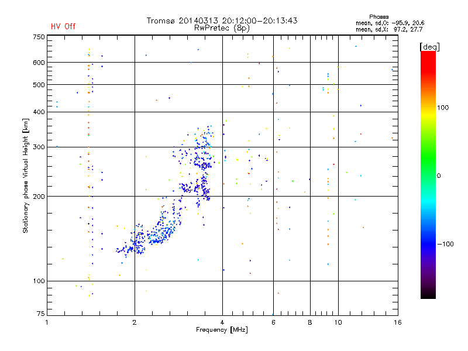Click the x-axis tick label '6'
Screen dimensions: 468x351
click(273, 322)
